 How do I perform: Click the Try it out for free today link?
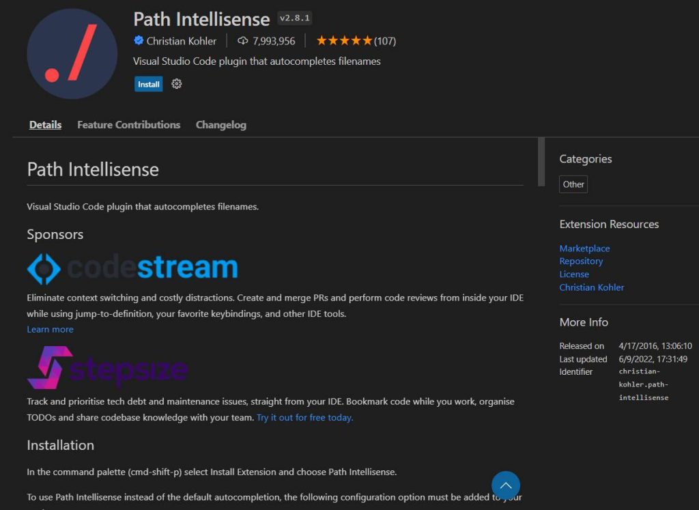click(304, 417)
